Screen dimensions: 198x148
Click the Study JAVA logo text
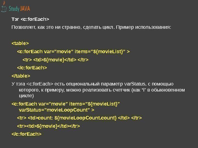point(19,8)
